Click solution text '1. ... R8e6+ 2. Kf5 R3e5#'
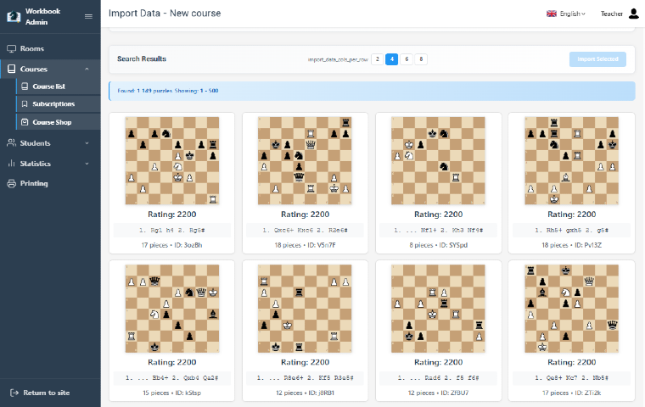Screen dimensions: 645x407 [x=305, y=378]
